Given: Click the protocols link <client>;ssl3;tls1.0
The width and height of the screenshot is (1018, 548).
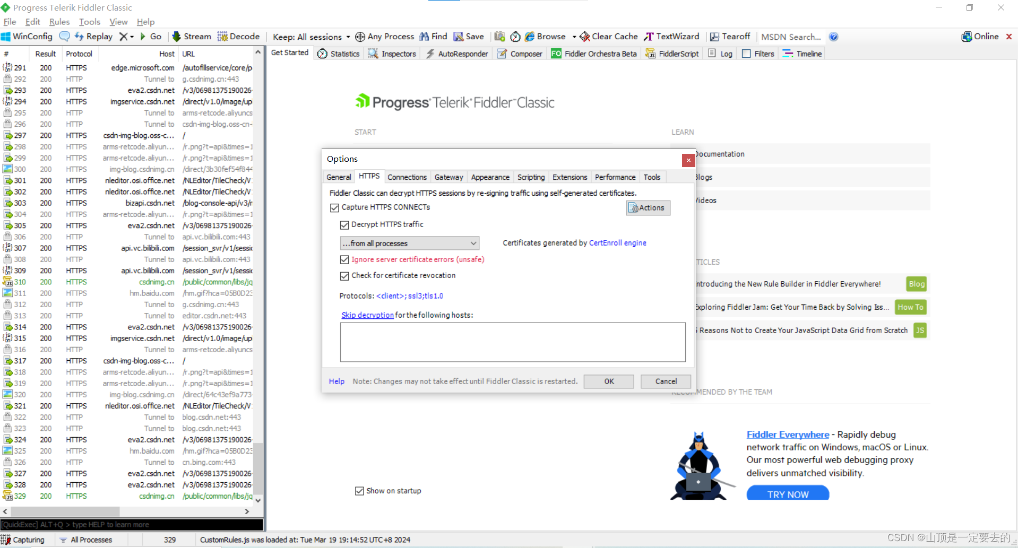Looking at the screenshot, I should pos(410,296).
